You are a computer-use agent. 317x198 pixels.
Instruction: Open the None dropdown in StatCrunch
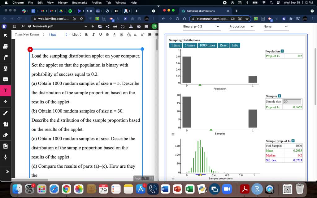click(276, 27)
